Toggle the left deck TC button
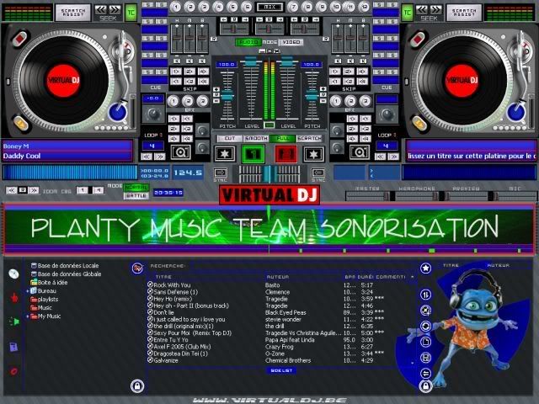This screenshot has height=404, width=539. pos(131,13)
